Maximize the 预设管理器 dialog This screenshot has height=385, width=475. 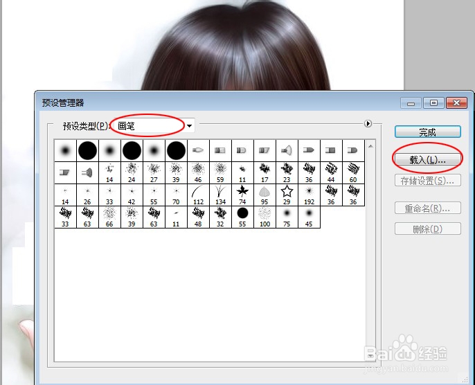tap(433, 103)
